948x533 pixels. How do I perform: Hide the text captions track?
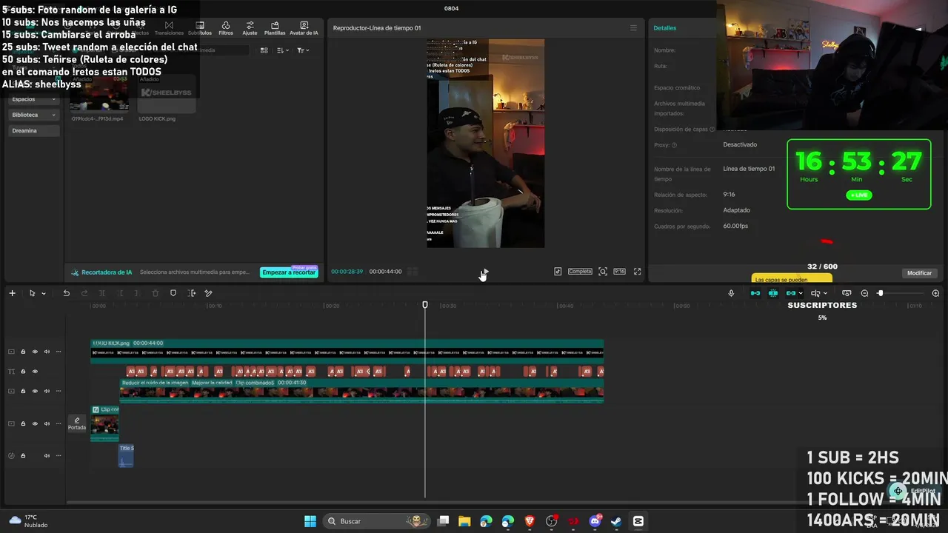[x=35, y=371]
